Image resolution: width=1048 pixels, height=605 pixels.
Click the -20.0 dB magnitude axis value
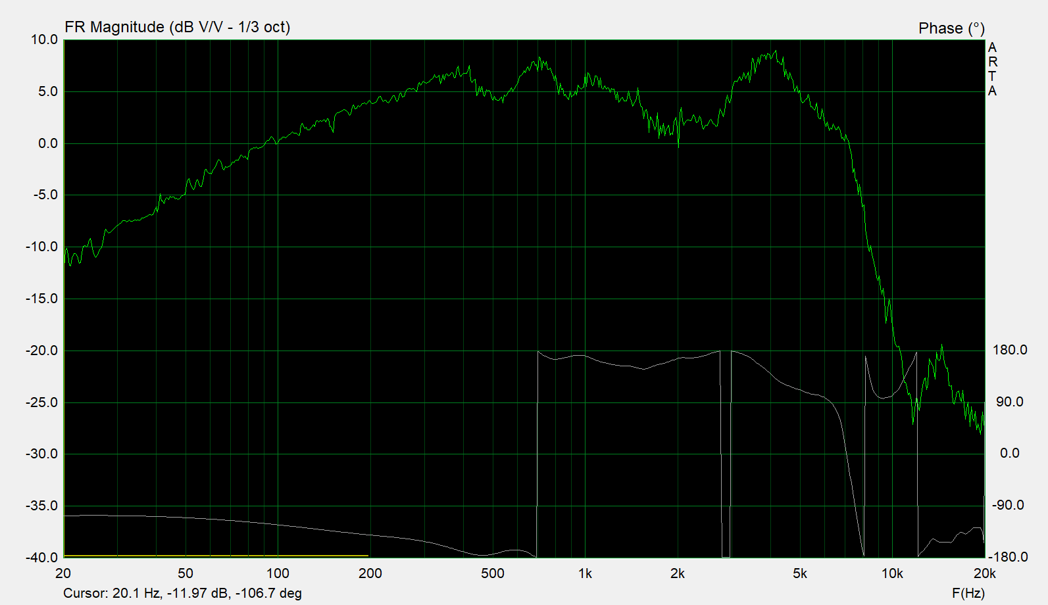41,351
